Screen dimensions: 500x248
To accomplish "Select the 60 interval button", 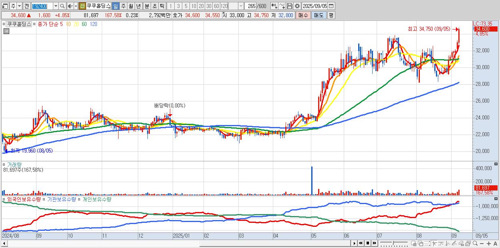I will [x=216, y=6].
